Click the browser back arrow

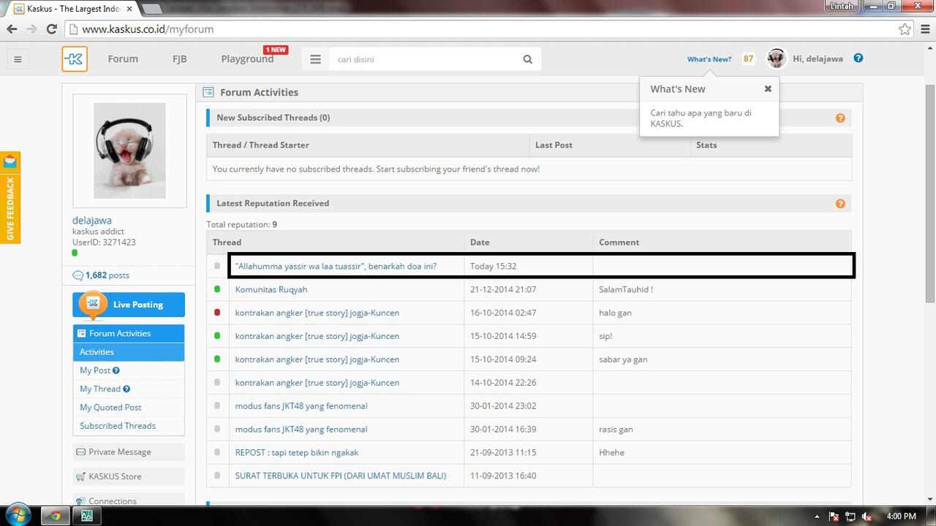pyautogui.click(x=12, y=29)
